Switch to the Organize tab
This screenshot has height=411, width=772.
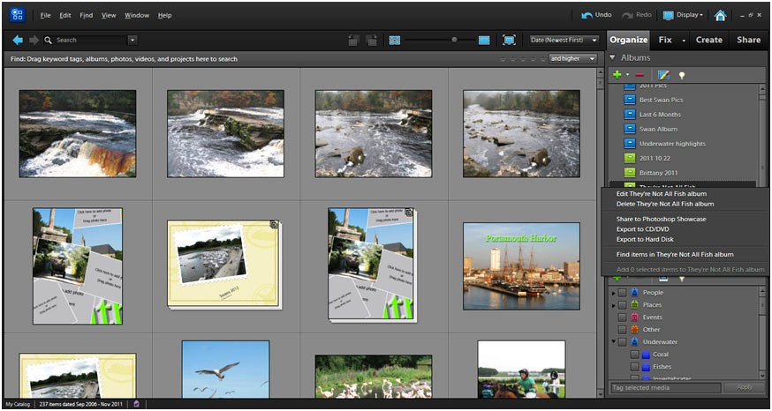coord(629,41)
